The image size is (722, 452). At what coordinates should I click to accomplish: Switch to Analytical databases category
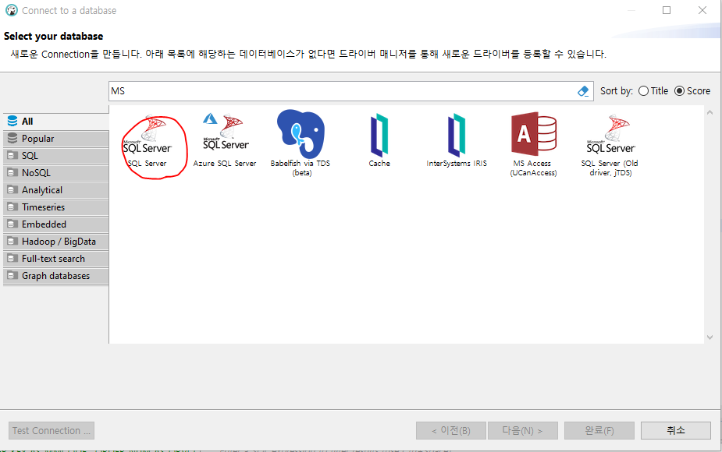(x=55, y=190)
